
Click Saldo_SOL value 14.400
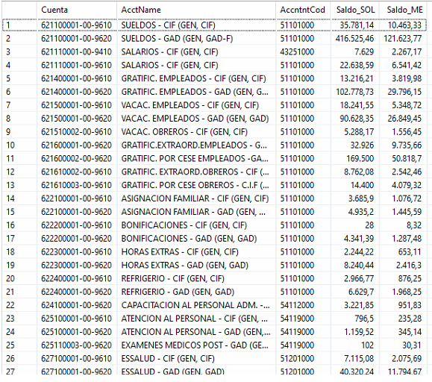(355, 185)
